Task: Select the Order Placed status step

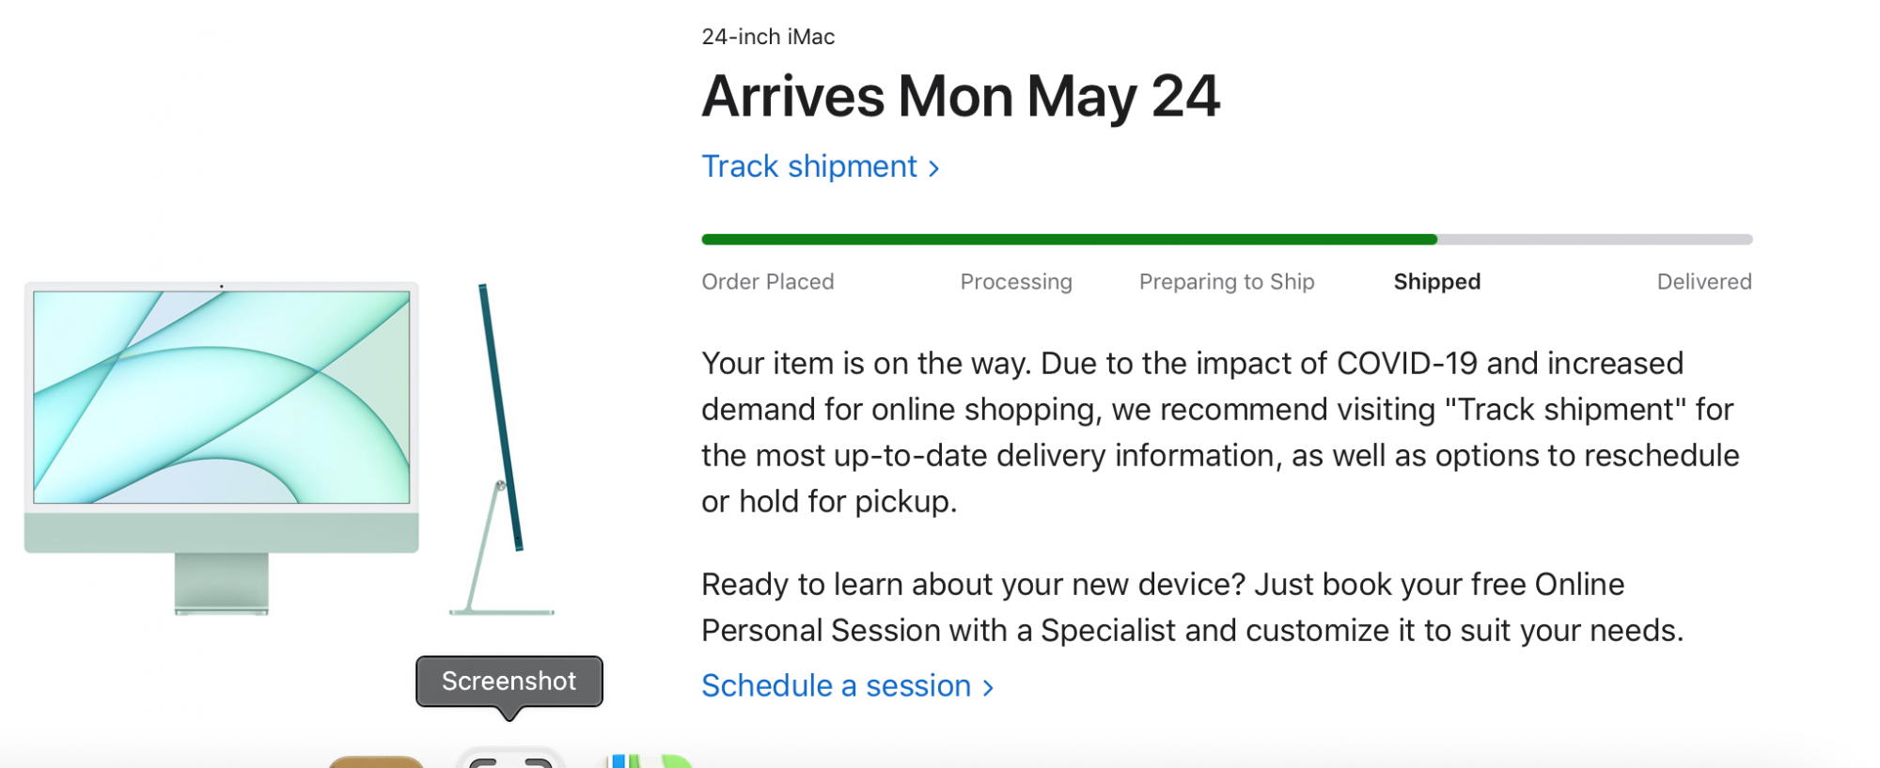Action: pos(767,282)
